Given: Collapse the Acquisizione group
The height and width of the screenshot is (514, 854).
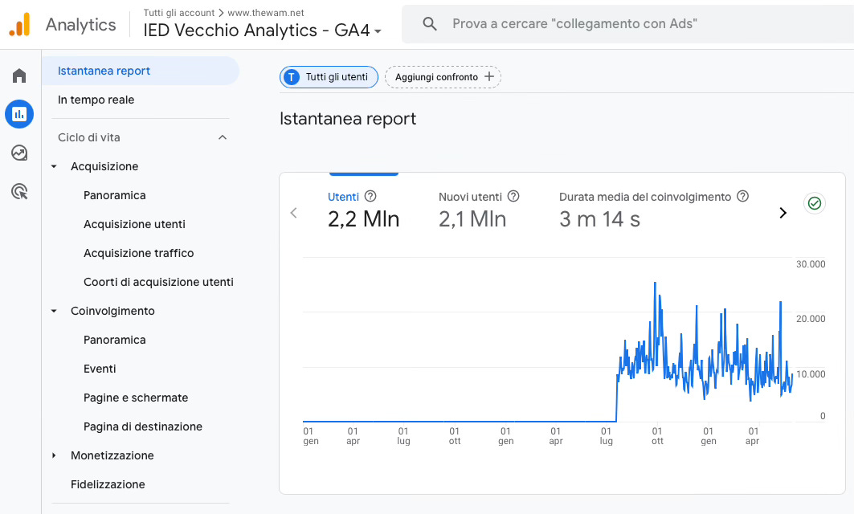Looking at the screenshot, I should 54,166.
